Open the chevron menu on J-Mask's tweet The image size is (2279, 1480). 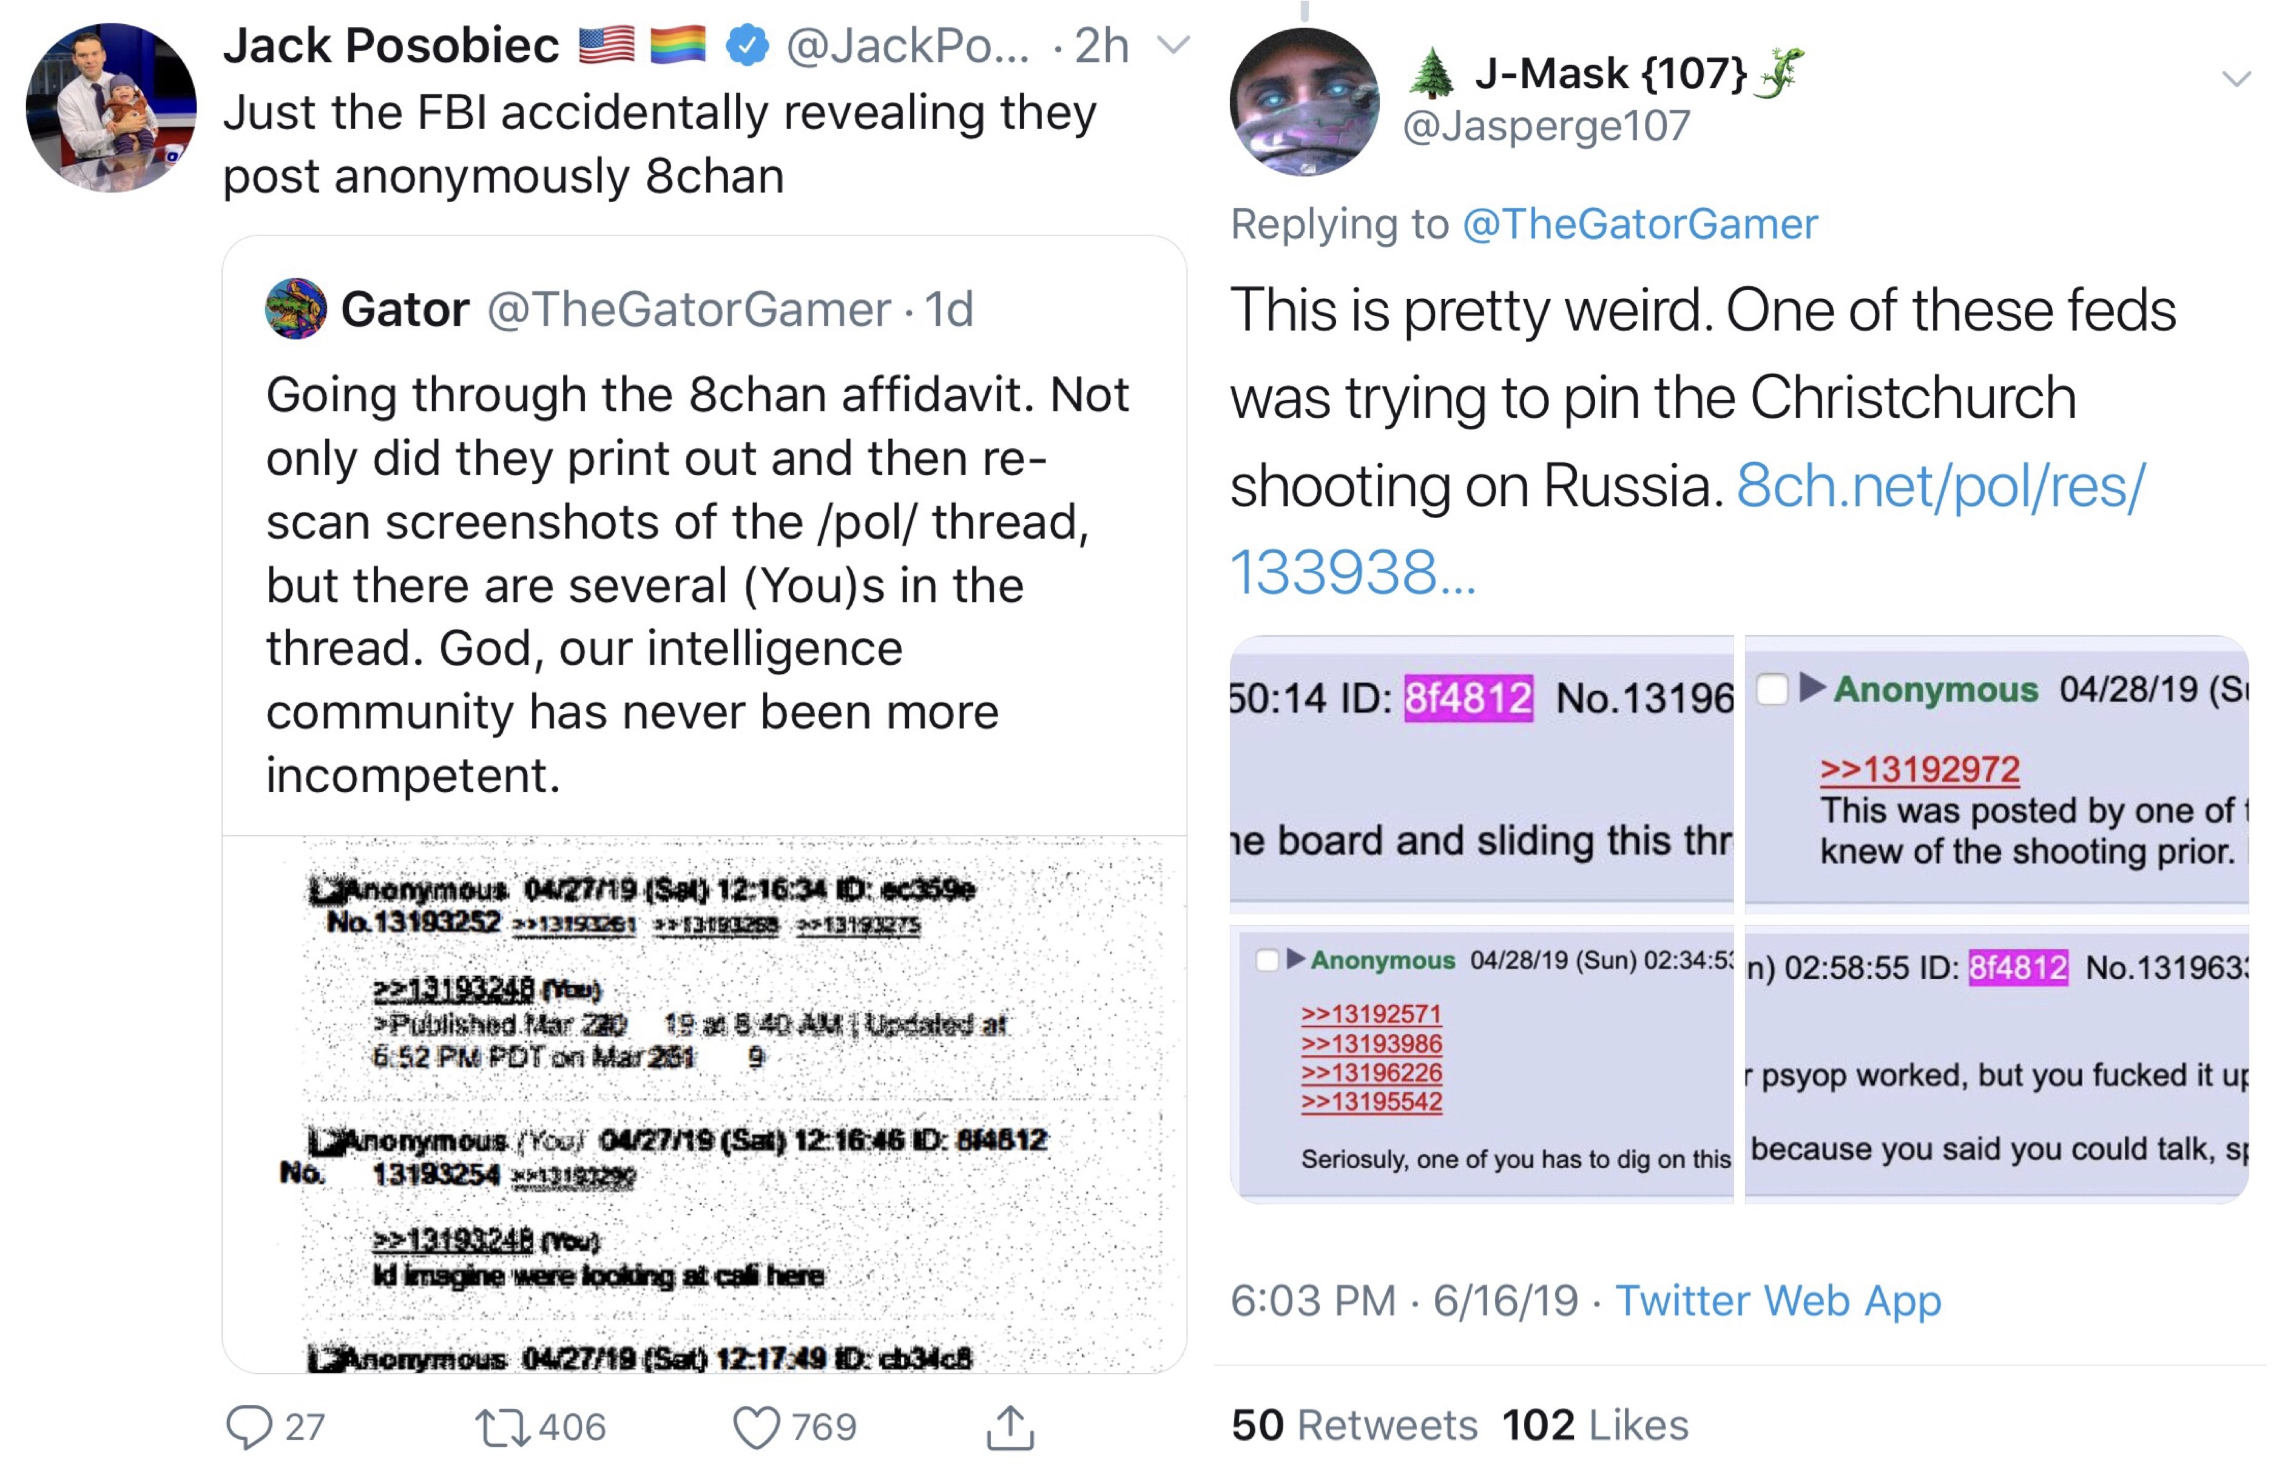(x=2237, y=78)
